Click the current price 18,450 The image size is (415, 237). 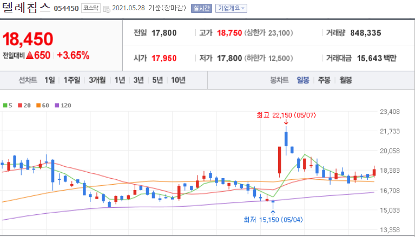pos(28,39)
